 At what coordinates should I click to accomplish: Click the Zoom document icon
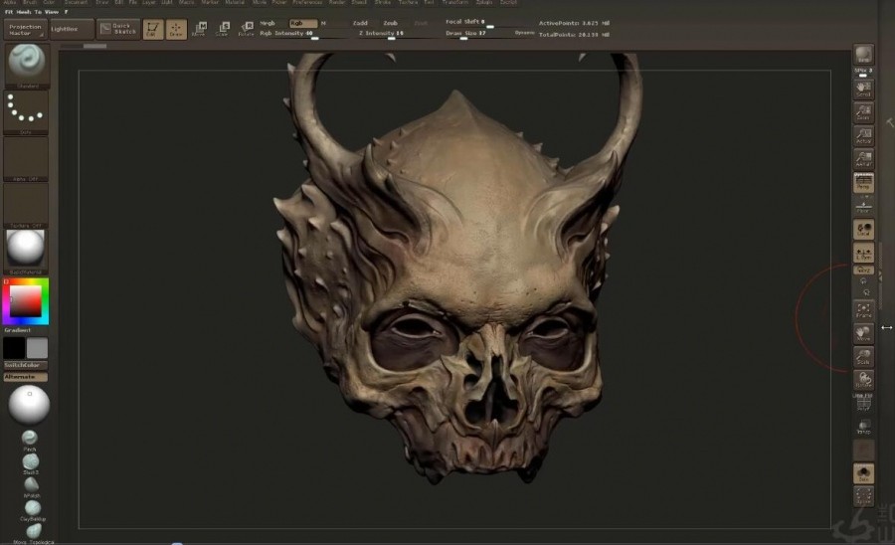[863, 112]
